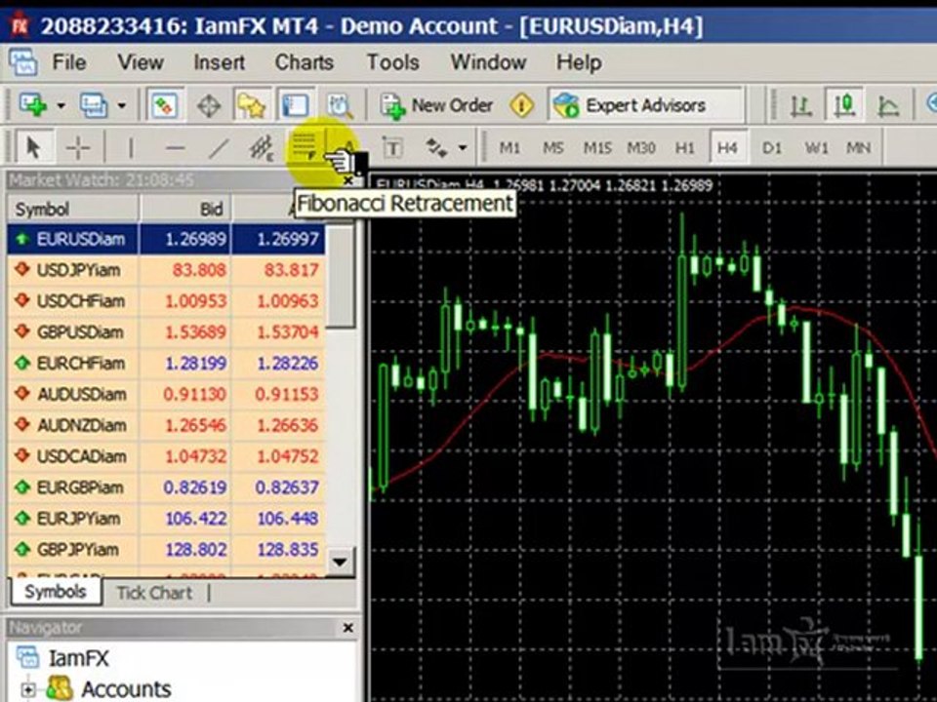Switch to the Tick Chart tab
This screenshot has width=937, height=702.
[154, 593]
